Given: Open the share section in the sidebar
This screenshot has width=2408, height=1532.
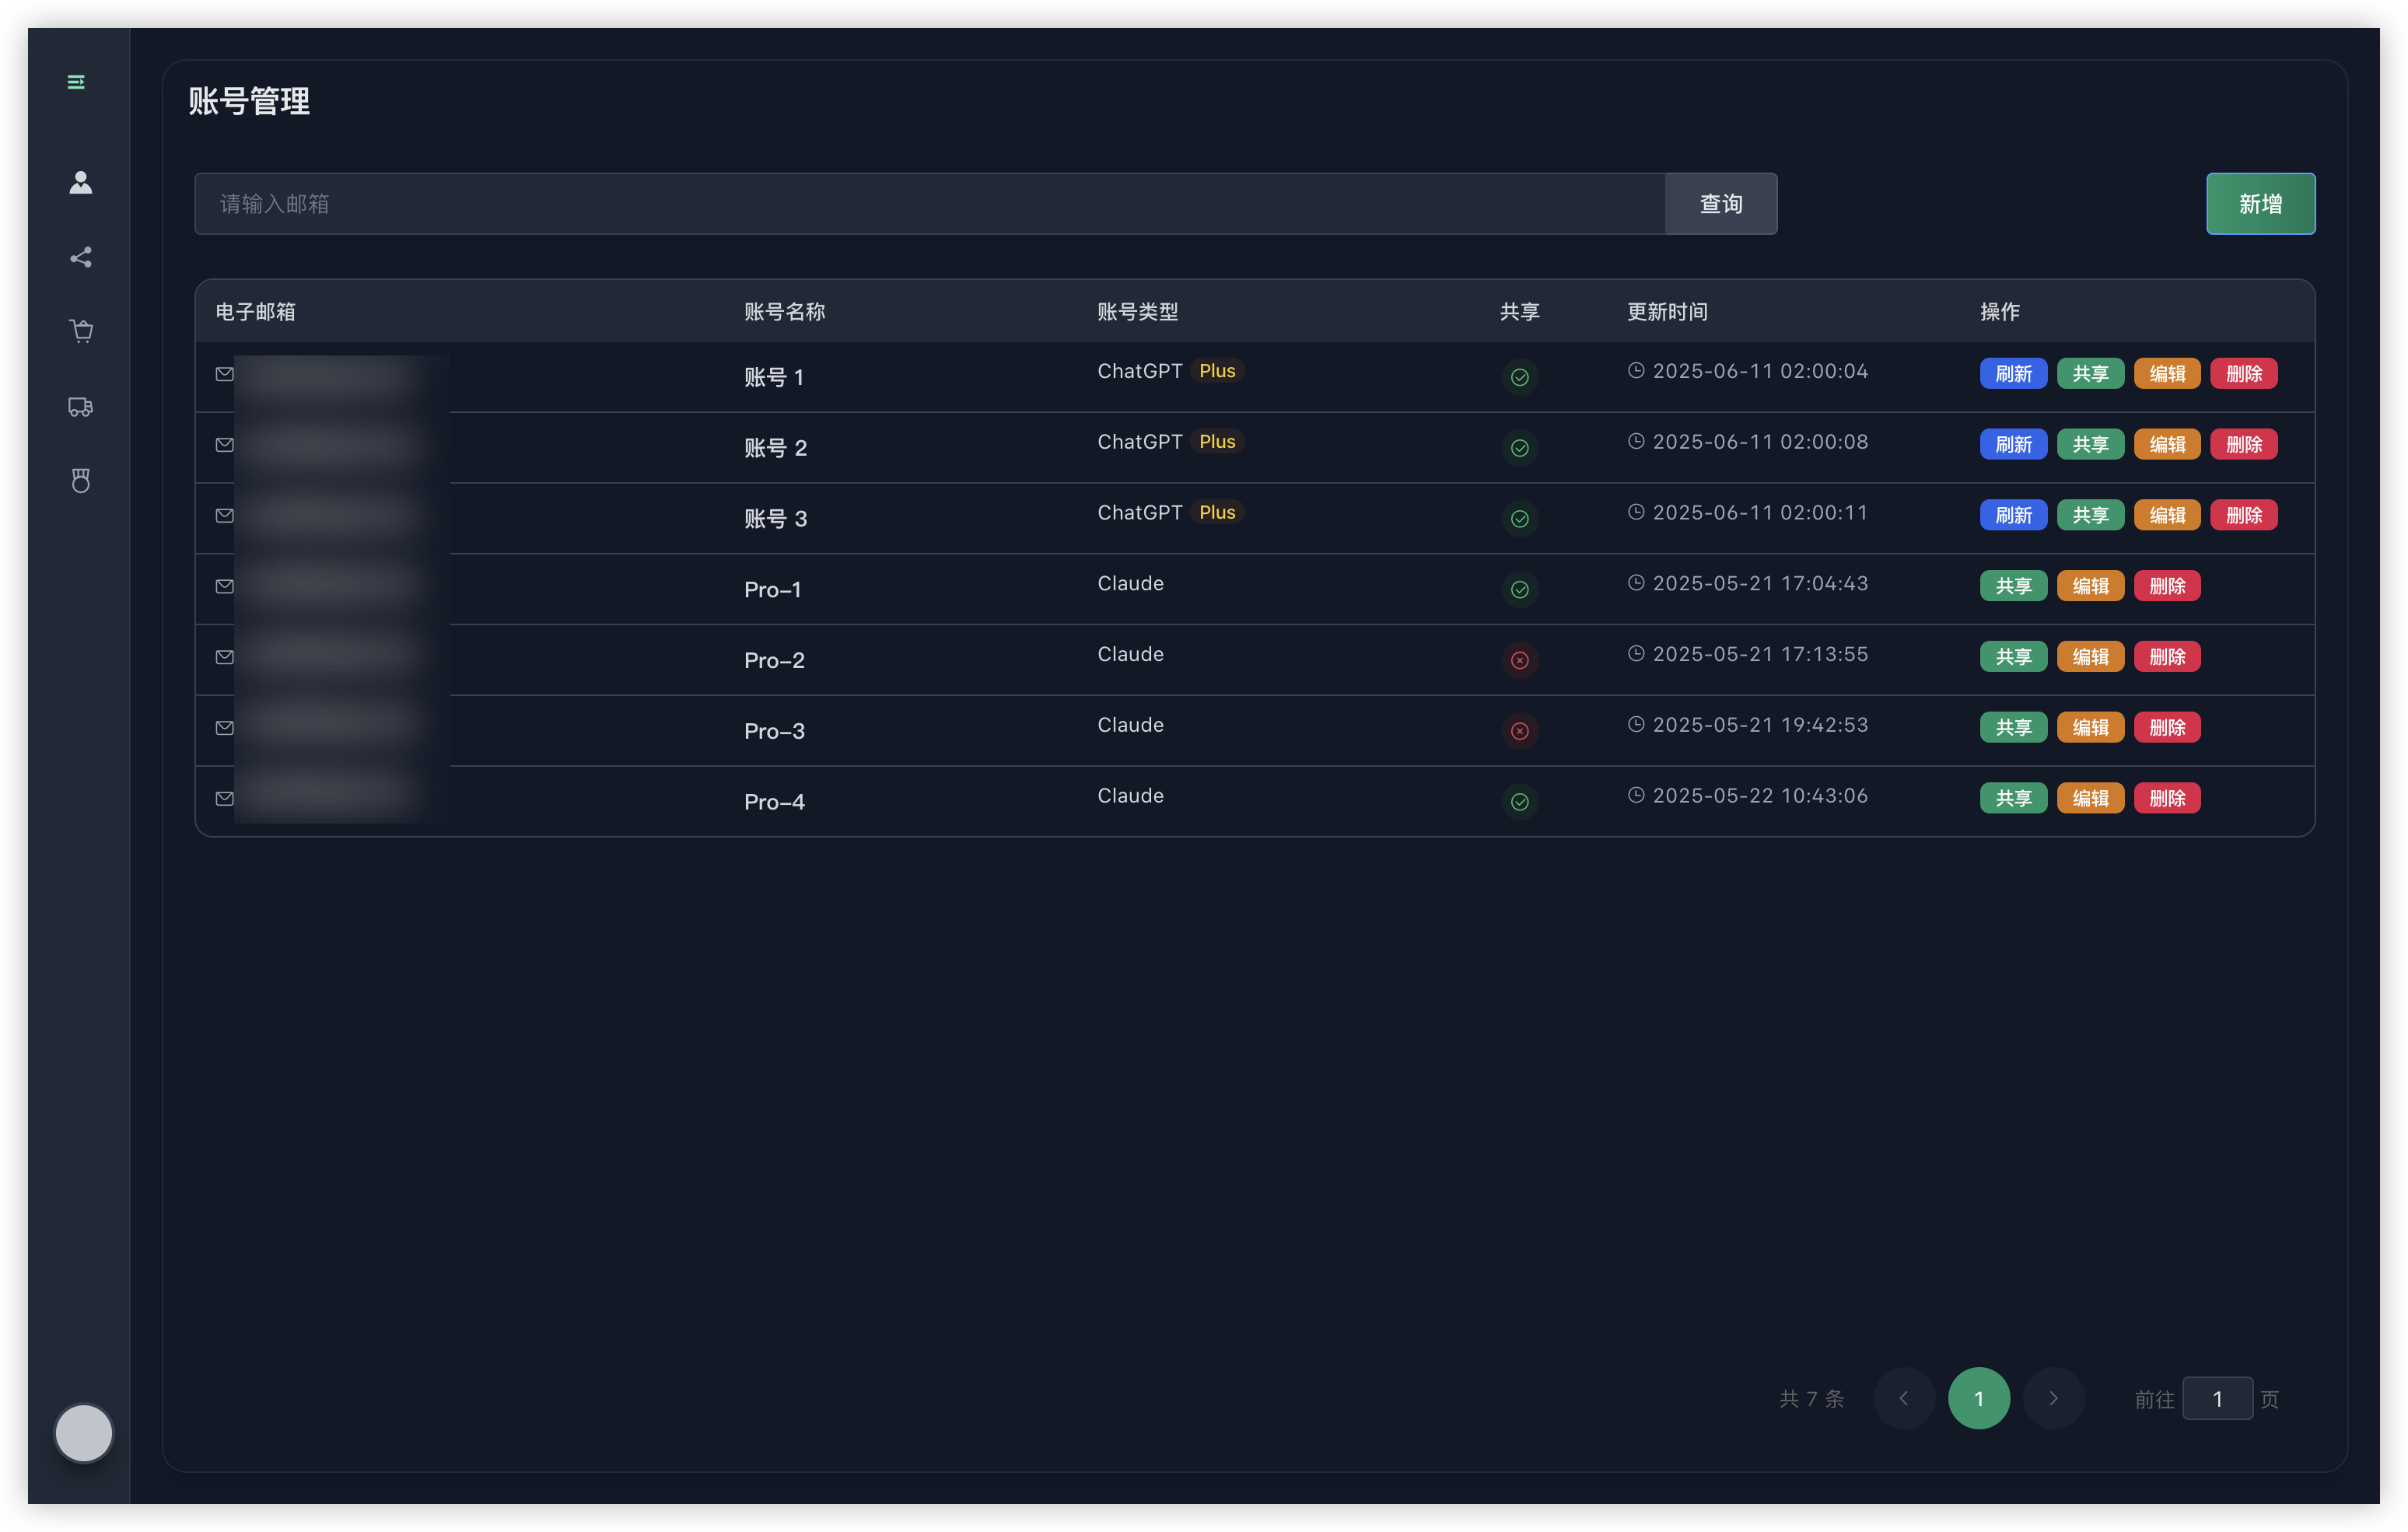Looking at the screenshot, I should click(x=81, y=258).
